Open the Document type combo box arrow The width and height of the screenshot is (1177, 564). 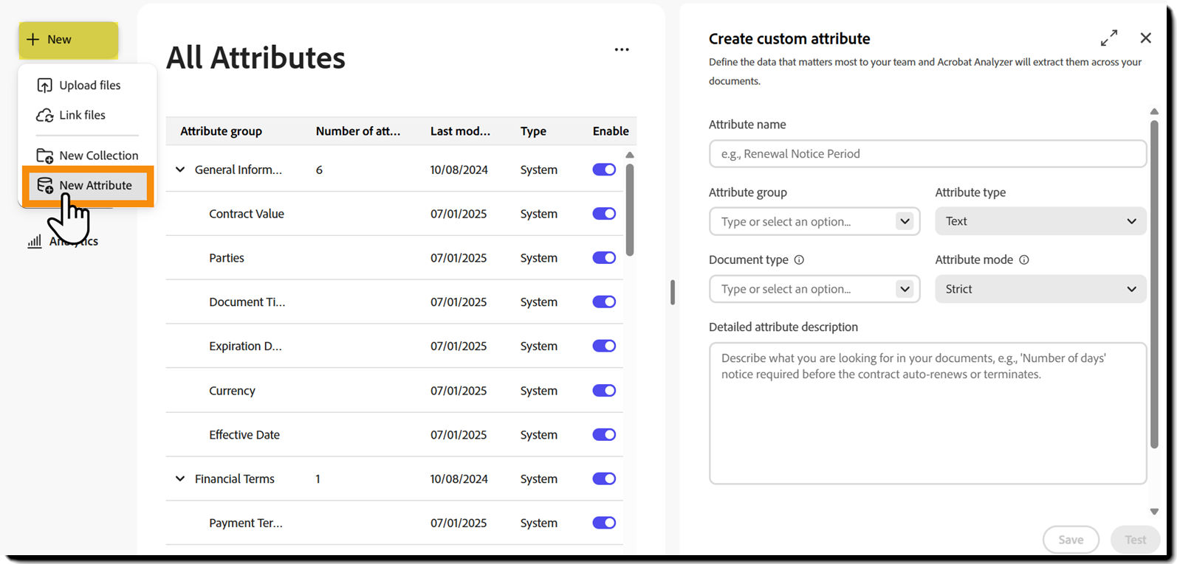(905, 289)
